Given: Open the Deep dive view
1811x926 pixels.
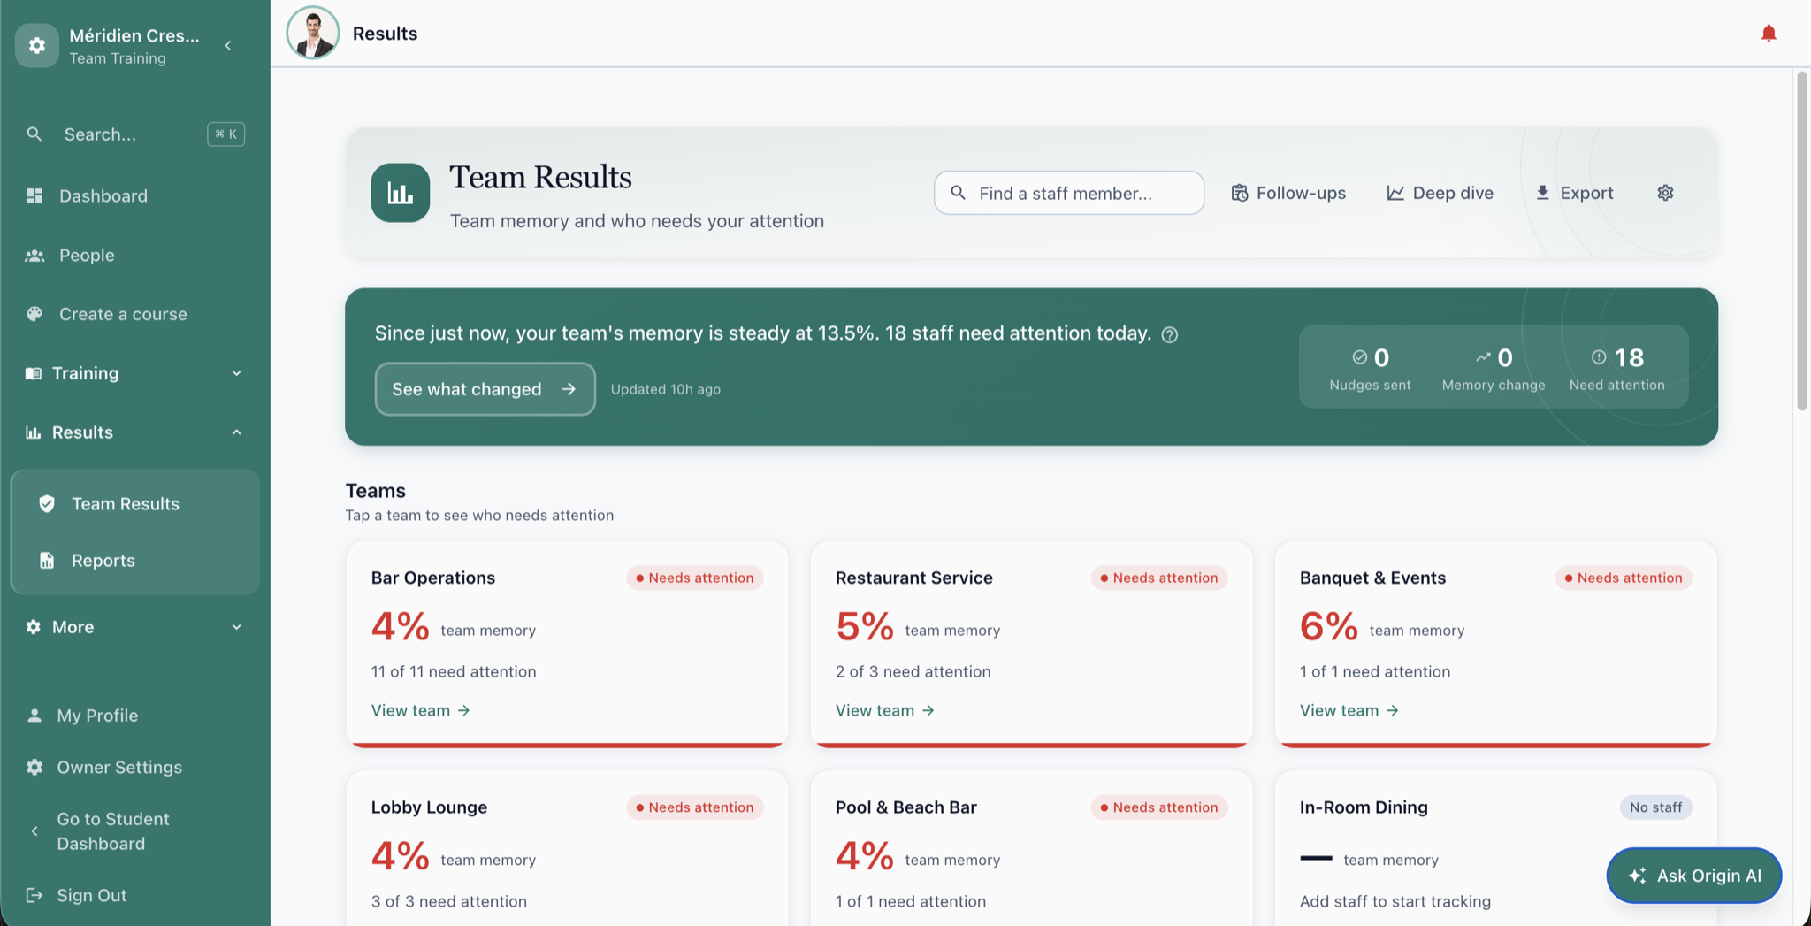Looking at the screenshot, I should point(1440,193).
